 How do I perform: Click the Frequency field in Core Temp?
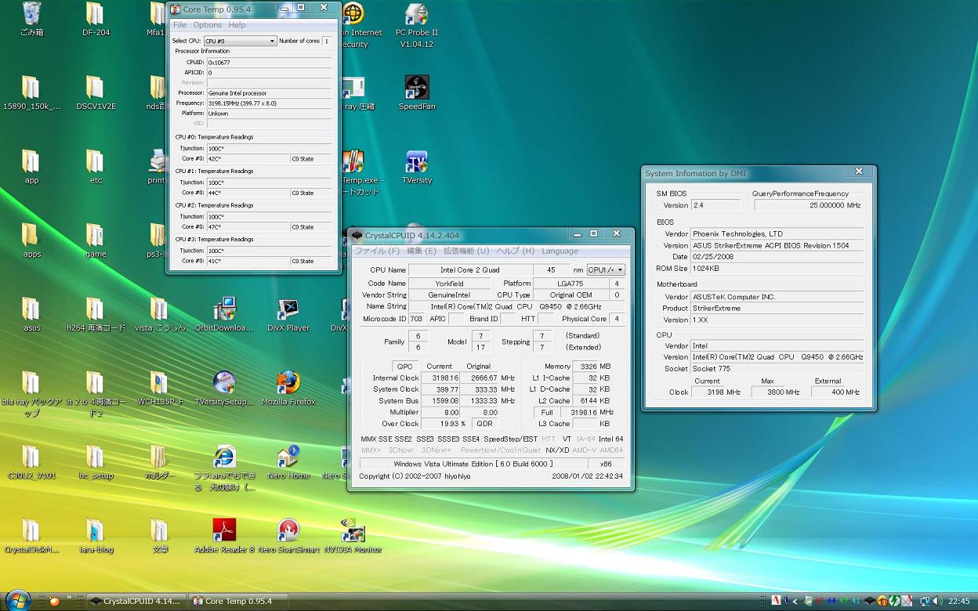pos(269,103)
